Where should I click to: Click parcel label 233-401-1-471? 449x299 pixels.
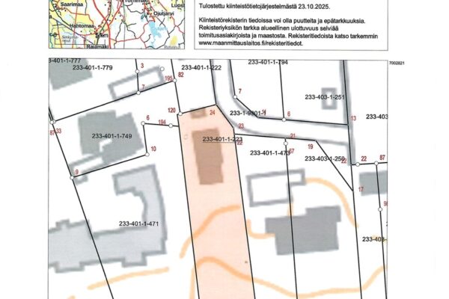pos(138,224)
